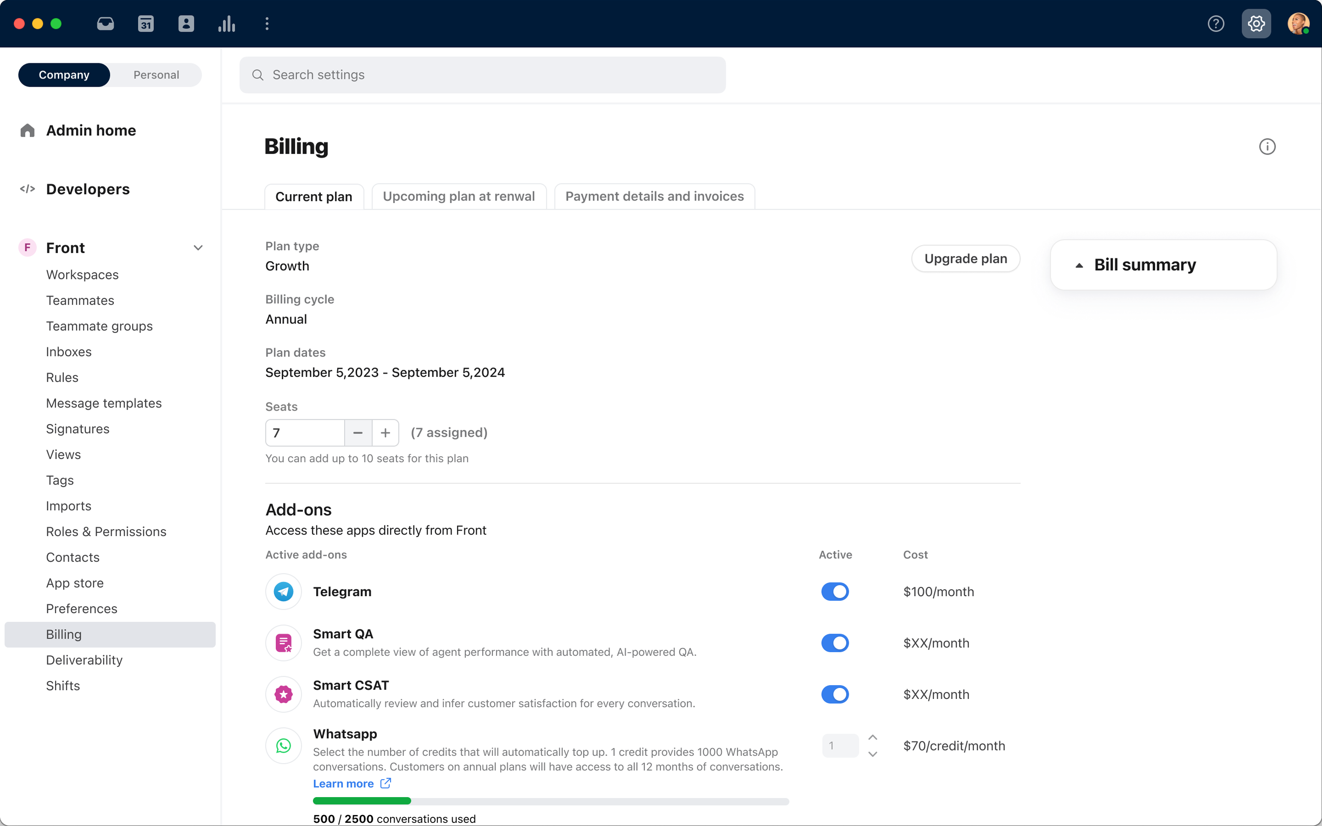Open Imports in the sidebar
1322x826 pixels.
69,506
